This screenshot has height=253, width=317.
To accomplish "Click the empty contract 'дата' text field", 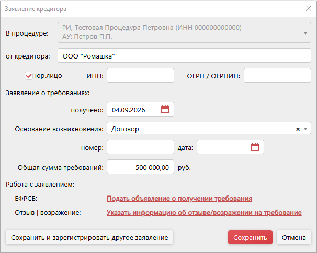I will pyautogui.click(x=222, y=147).
